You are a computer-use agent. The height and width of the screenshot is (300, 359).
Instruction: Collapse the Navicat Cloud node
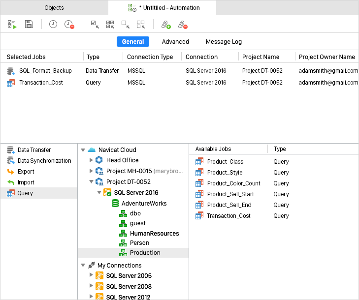pyautogui.click(x=83, y=150)
